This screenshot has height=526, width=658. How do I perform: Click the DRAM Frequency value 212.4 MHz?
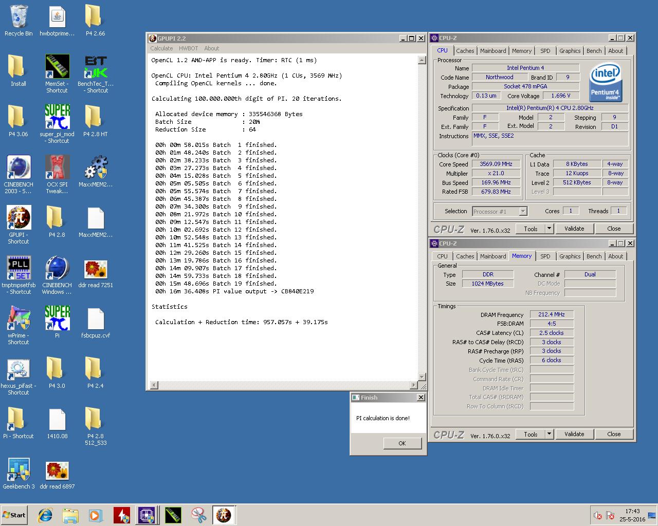click(552, 314)
